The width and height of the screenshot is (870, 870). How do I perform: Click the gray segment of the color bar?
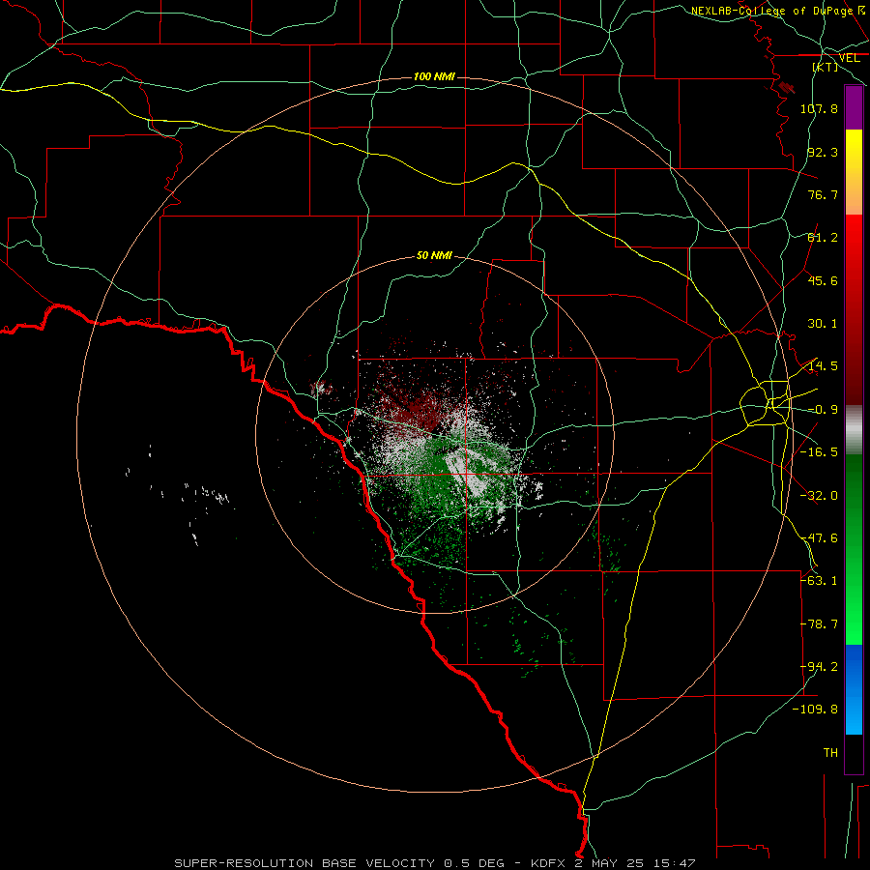(x=854, y=430)
